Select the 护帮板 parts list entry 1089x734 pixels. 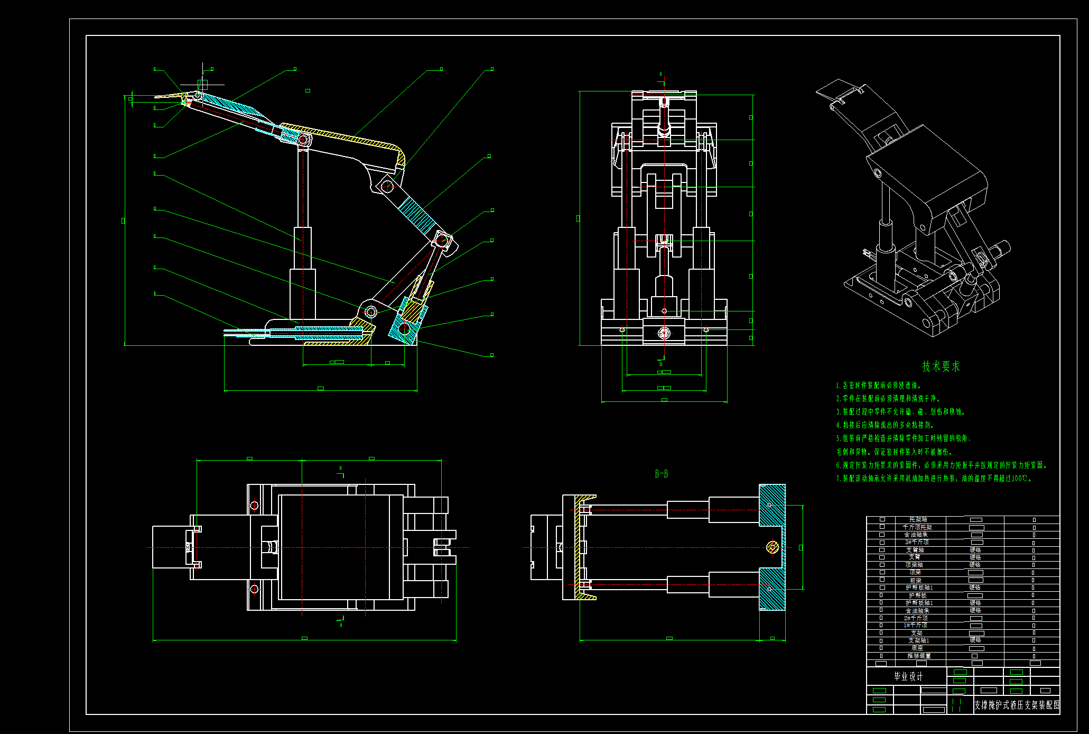[917, 595]
